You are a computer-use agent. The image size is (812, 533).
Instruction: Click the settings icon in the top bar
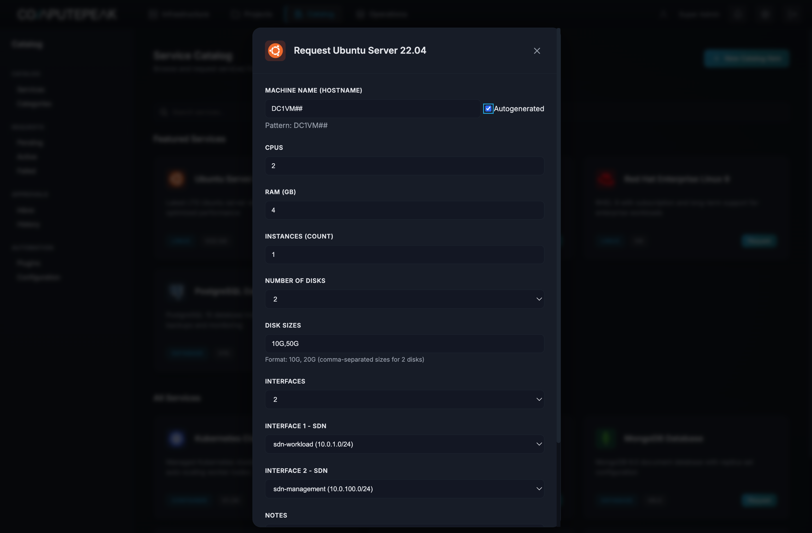pos(765,14)
